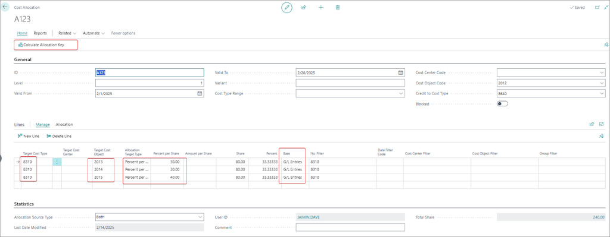Expand the Automate menu
This screenshot has width=610, height=237.
click(94, 33)
